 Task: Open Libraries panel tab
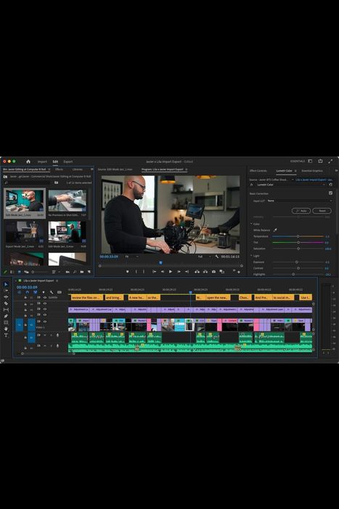78,169
